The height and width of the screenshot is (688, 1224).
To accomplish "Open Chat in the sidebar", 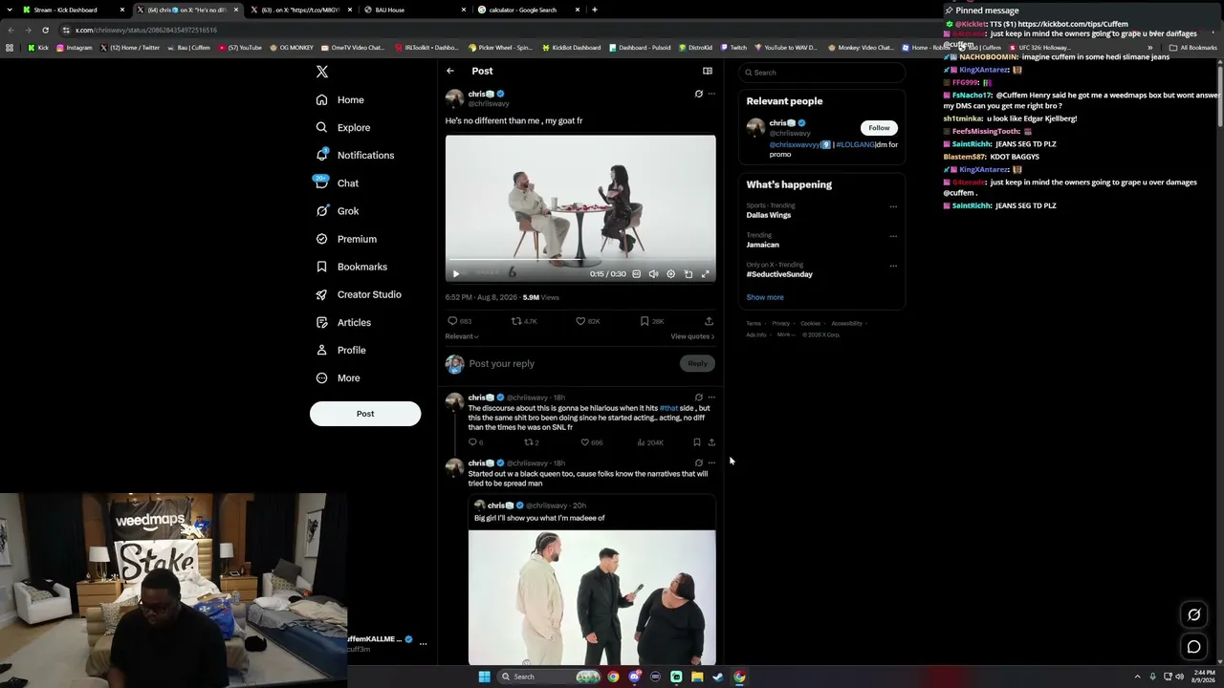I will pyautogui.click(x=337, y=183).
